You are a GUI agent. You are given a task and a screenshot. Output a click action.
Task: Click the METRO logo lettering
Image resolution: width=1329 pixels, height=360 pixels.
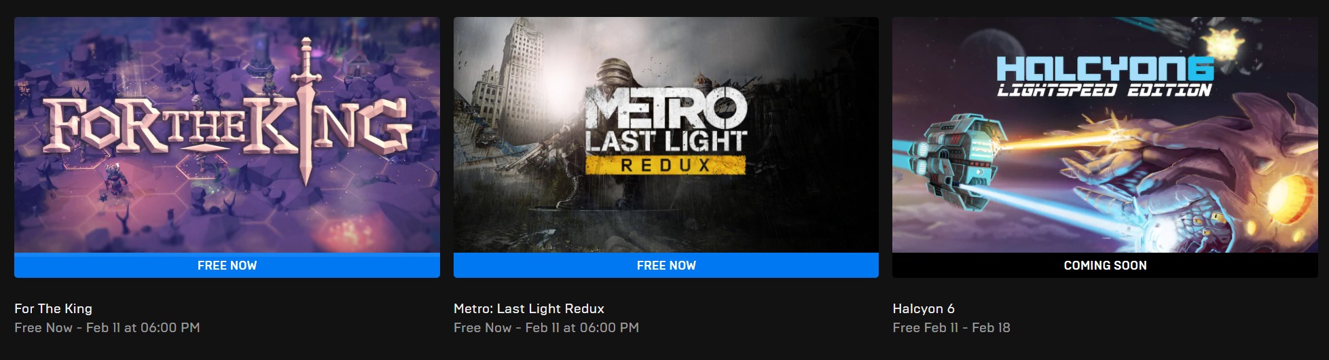[x=666, y=110]
